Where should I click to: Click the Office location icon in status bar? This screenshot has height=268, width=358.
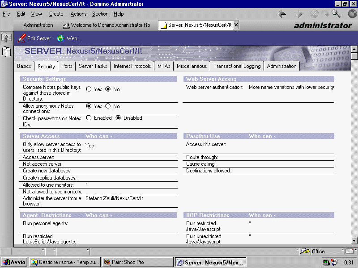(x=305, y=251)
